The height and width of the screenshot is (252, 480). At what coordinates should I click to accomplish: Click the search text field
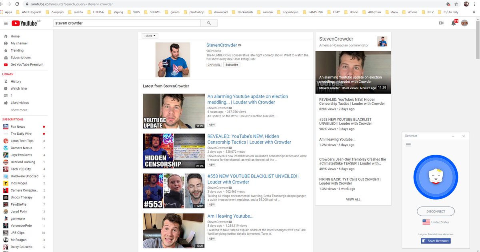coord(127,23)
